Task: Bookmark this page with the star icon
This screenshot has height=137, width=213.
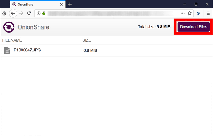Action: (189, 13)
